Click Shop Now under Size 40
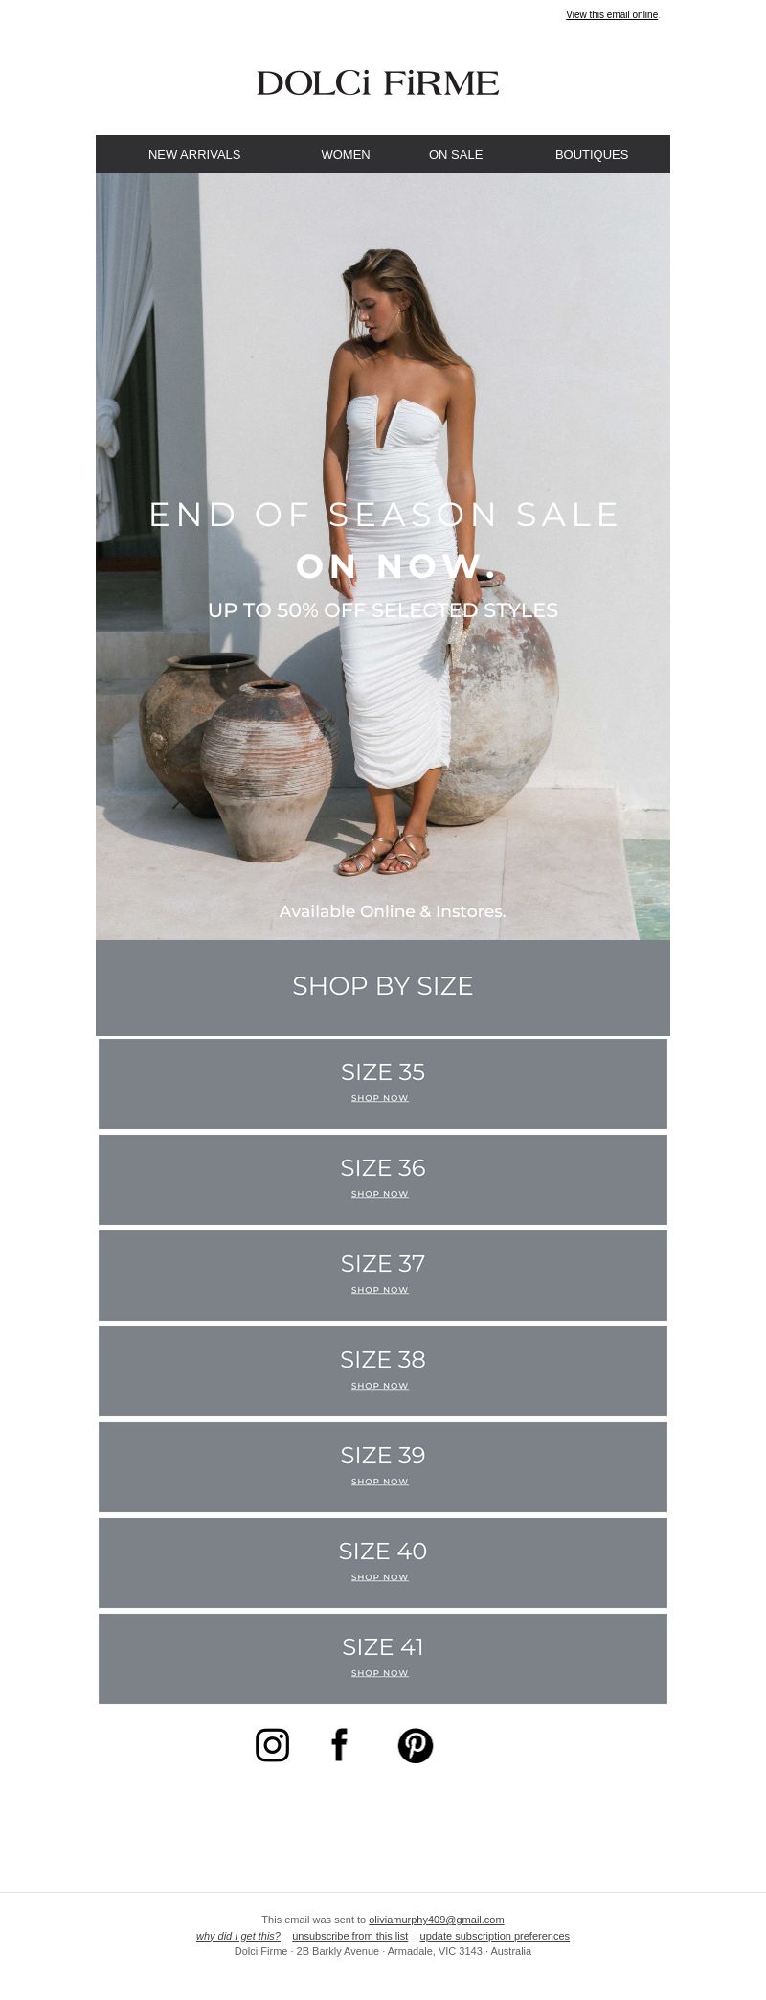This screenshot has width=766, height=2000. pos(380,1577)
